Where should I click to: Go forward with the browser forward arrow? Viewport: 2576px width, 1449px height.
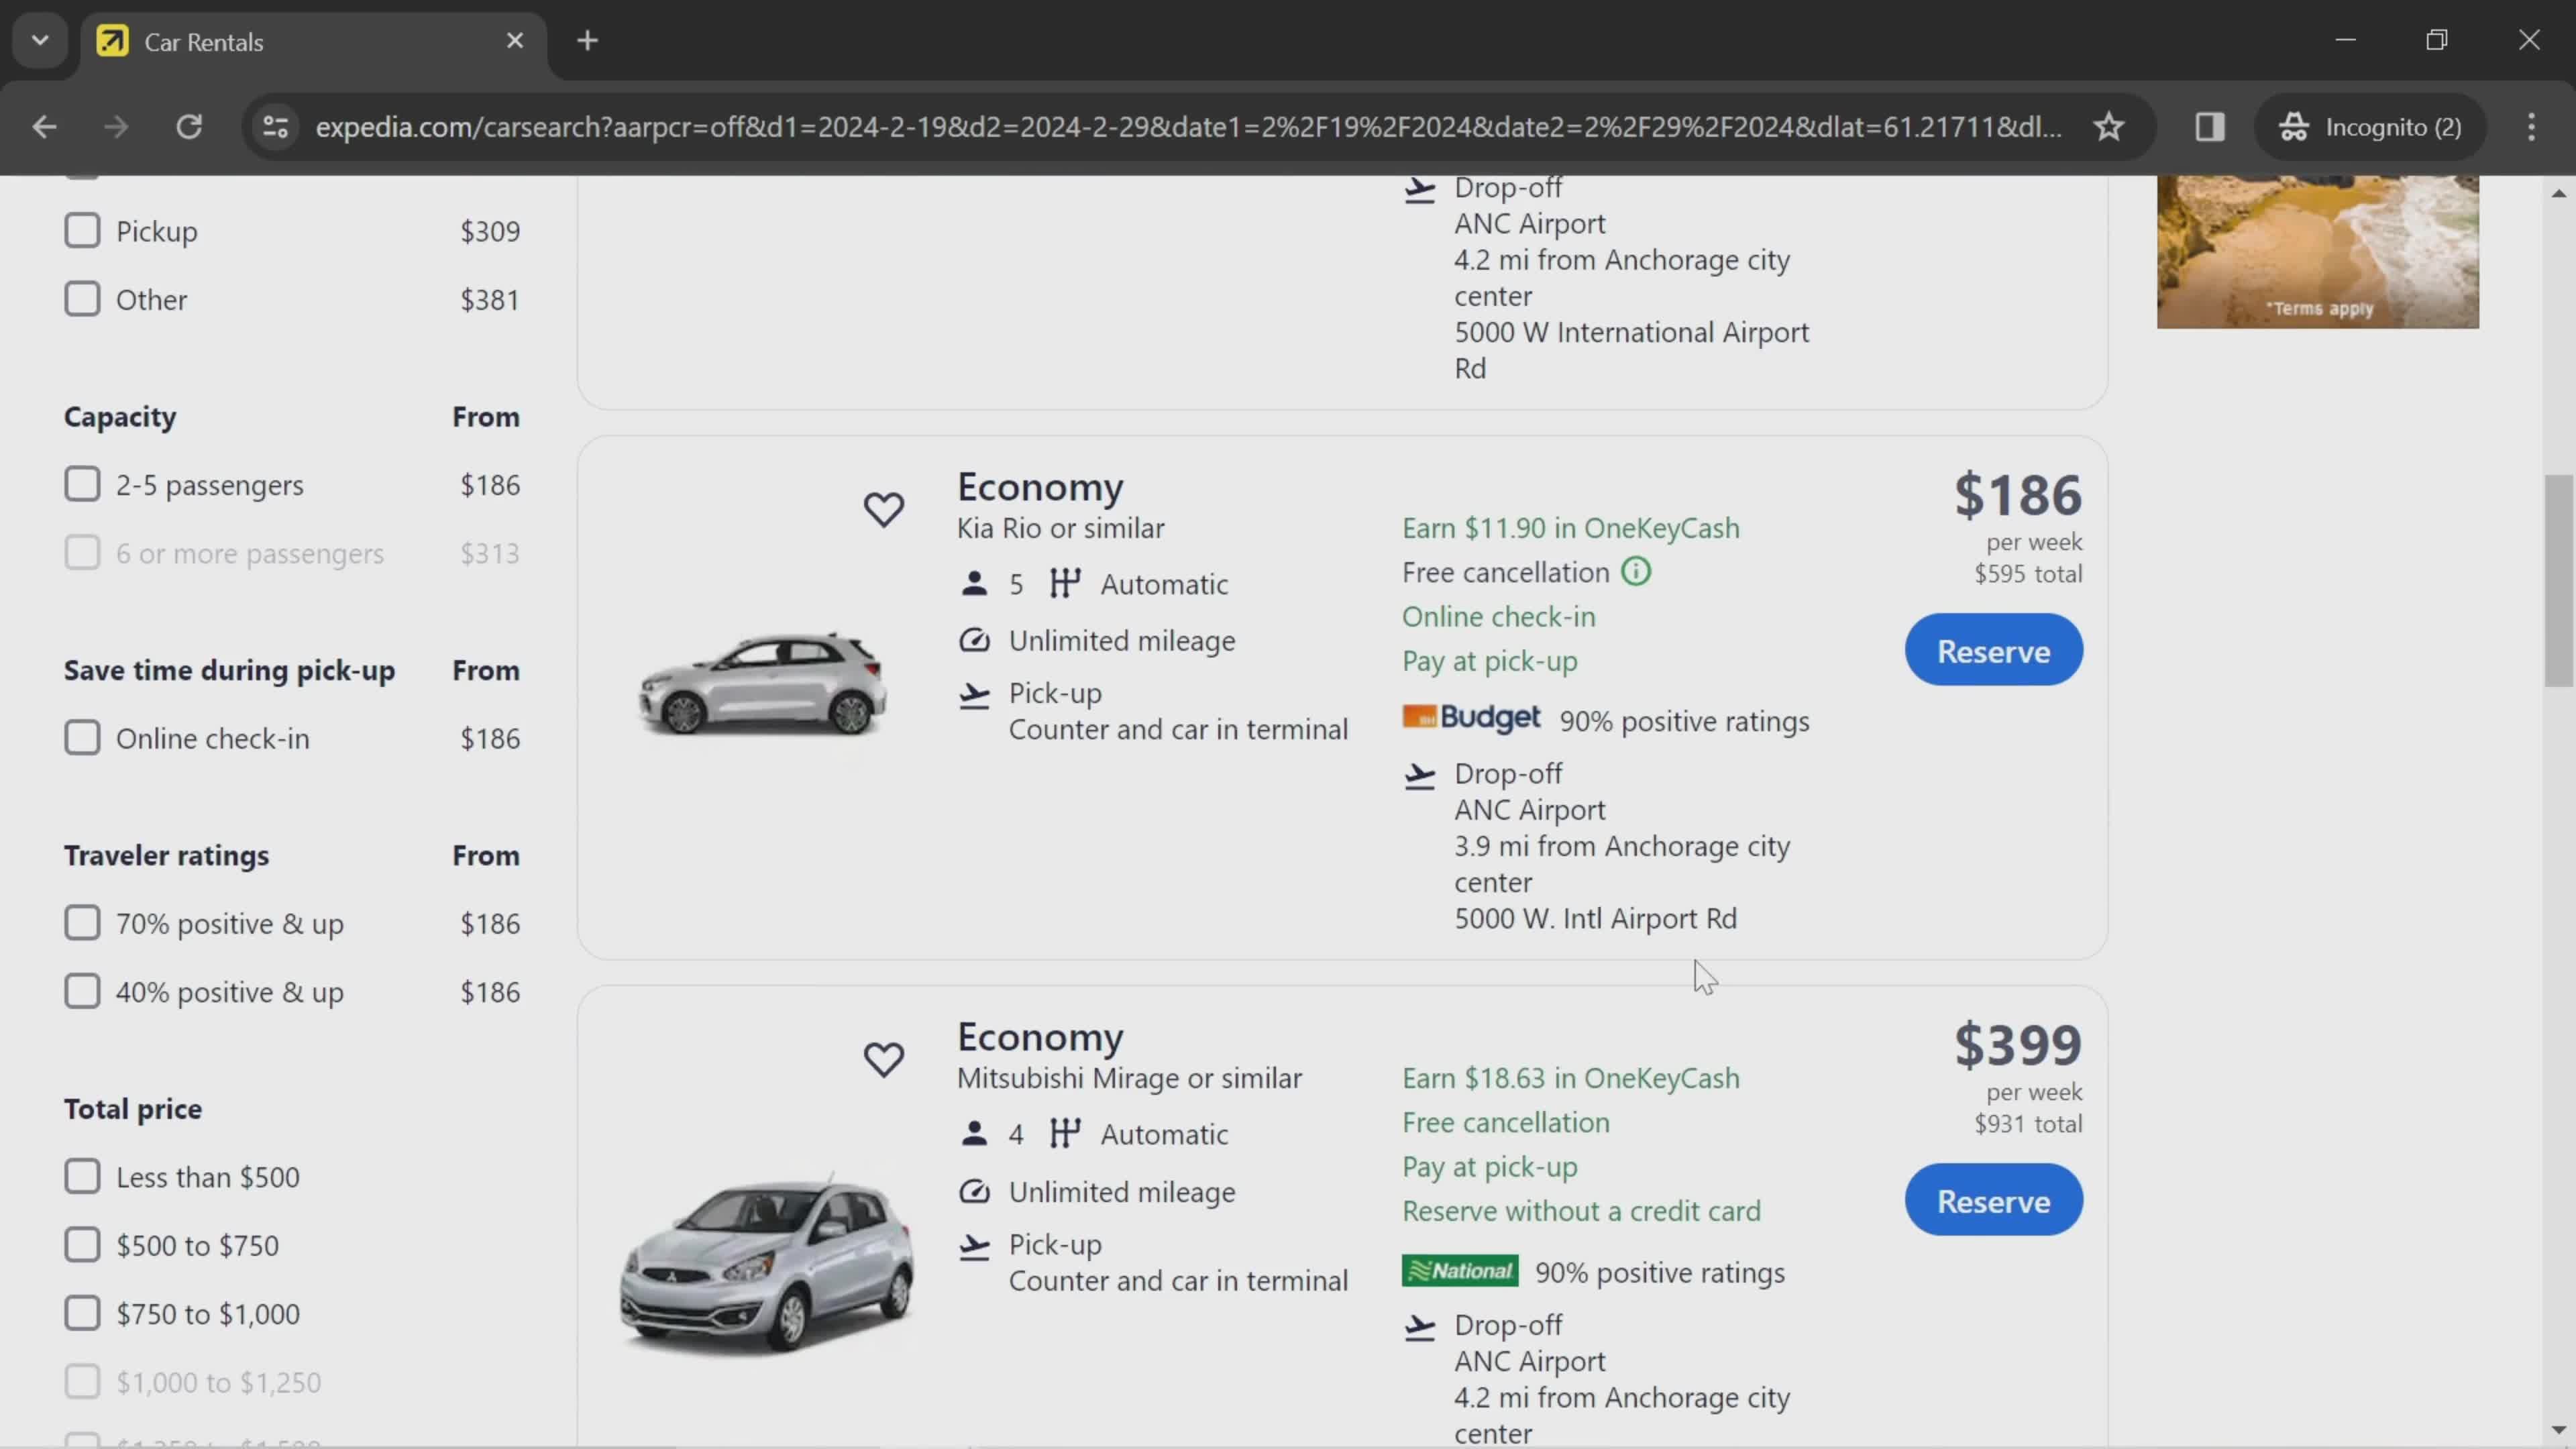click(x=116, y=127)
